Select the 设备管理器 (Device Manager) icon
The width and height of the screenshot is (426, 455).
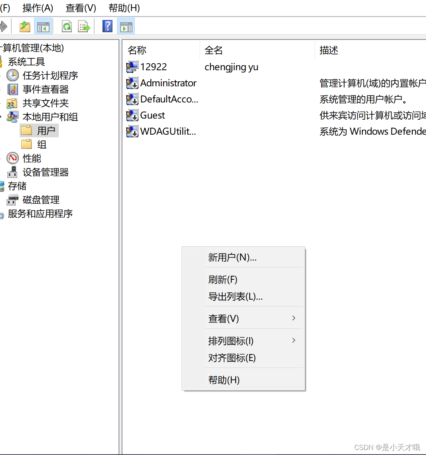(12, 172)
